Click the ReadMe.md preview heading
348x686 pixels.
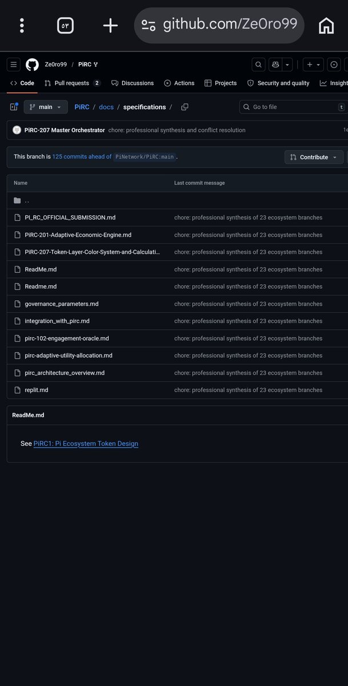pyautogui.click(x=28, y=415)
